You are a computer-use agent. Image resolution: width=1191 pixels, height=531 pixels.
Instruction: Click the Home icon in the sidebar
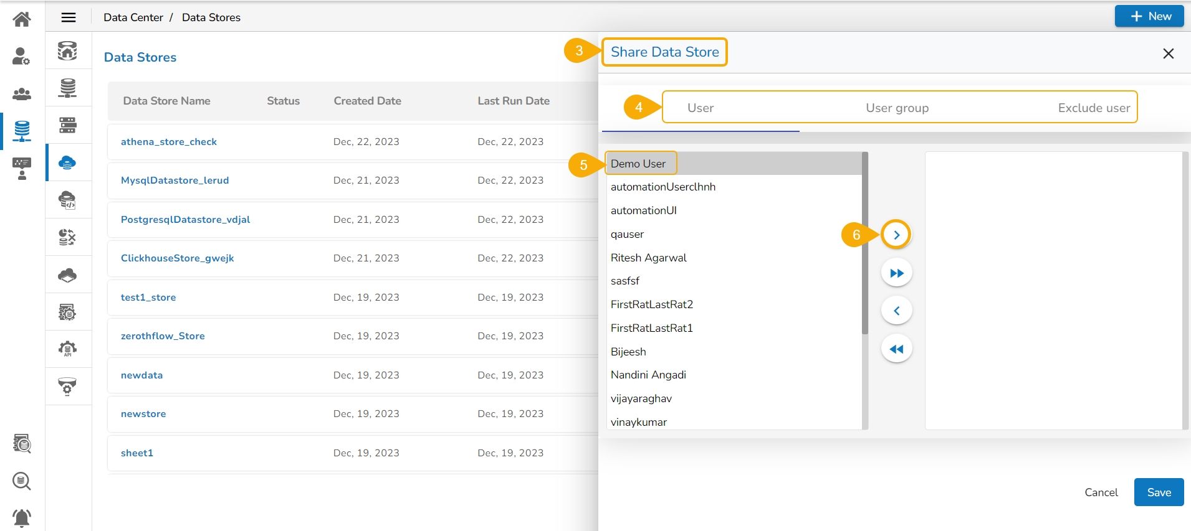click(22, 19)
